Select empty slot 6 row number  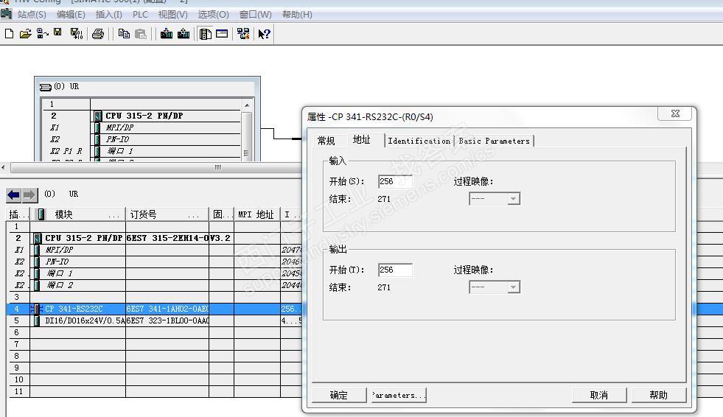17,332
